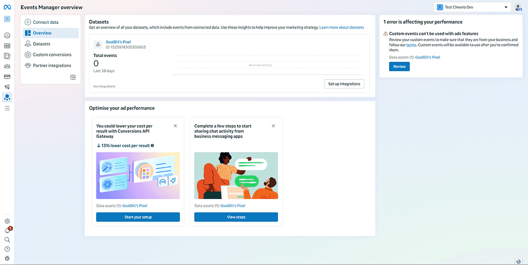This screenshot has width=528, height=265.
Task: Select Datasets in side menu
Action: click(x=50, y=44)
